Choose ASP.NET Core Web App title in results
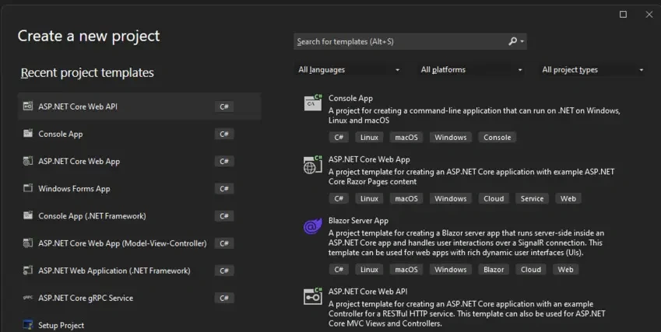Screen dimensions: 661x332 [x=369, y=159]
